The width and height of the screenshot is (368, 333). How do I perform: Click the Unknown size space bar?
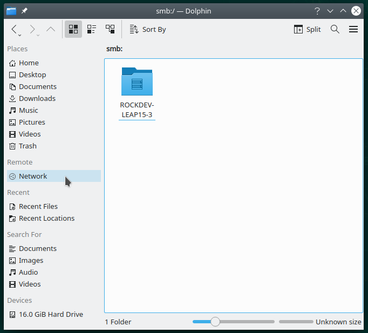click(x=296, y=322)
